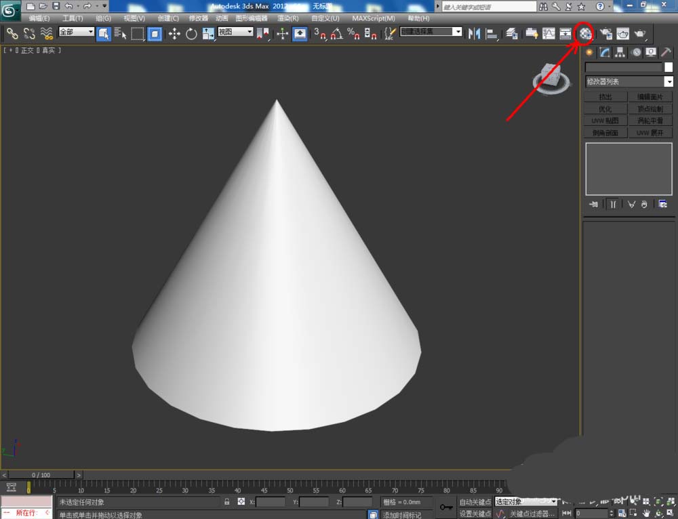Click the Render teapot icon
This screenshot has height=519, width=678.
tap(639, 33)
